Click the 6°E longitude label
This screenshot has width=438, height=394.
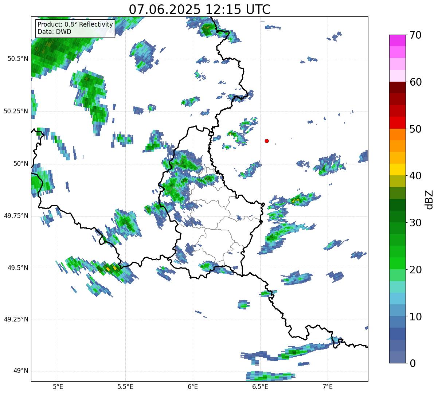pyautogui.click(x=193, y=386)
